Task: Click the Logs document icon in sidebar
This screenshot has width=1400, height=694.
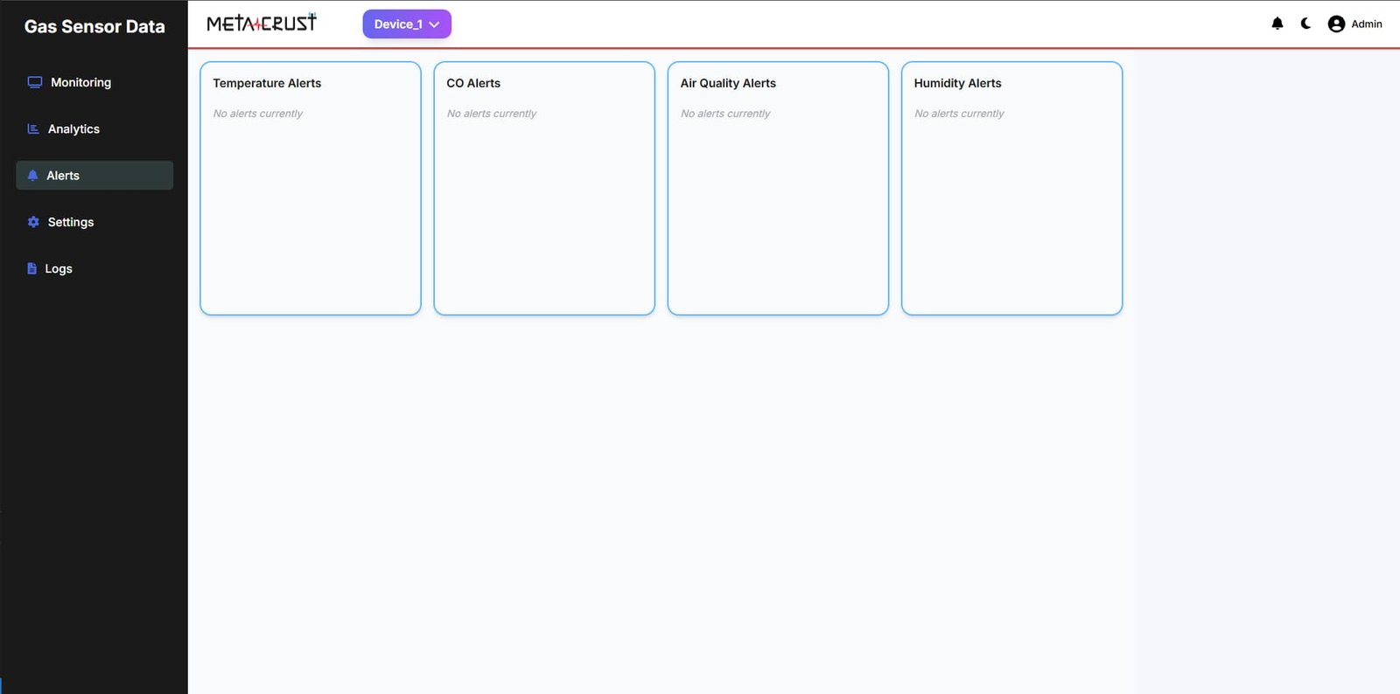Action: (32, 269)
